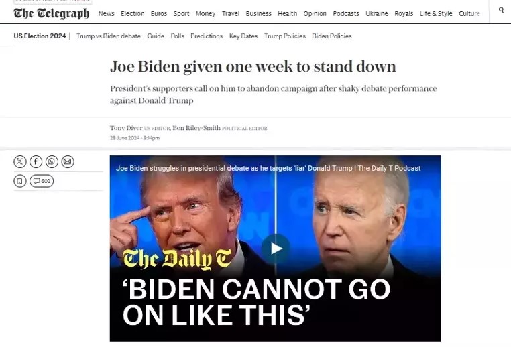The image size is (511, 347).
Task: Open the 602 comments button
Action: tap(42, 181)
